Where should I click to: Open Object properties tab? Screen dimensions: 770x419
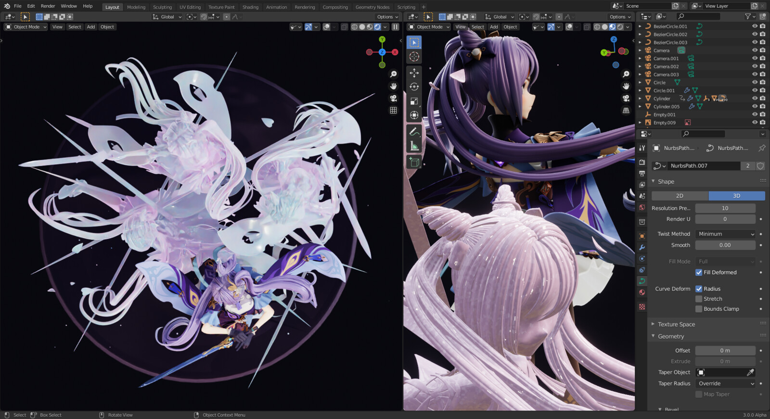[642, 236]
